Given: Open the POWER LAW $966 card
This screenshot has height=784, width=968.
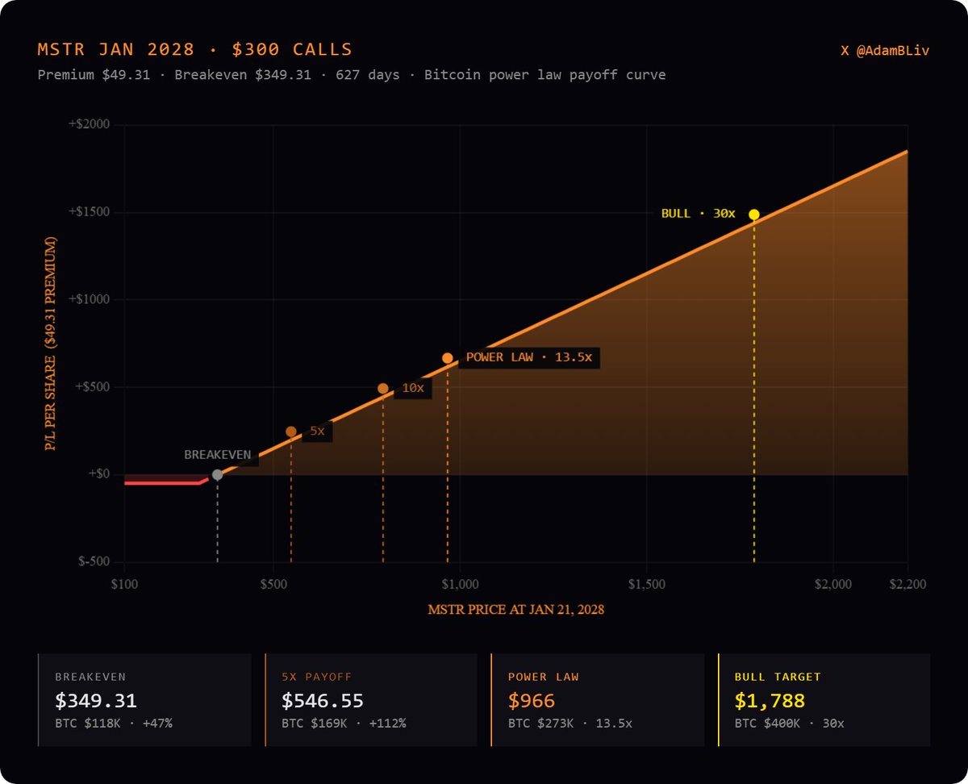Looking at the screenshot, I should coord(598,700).
